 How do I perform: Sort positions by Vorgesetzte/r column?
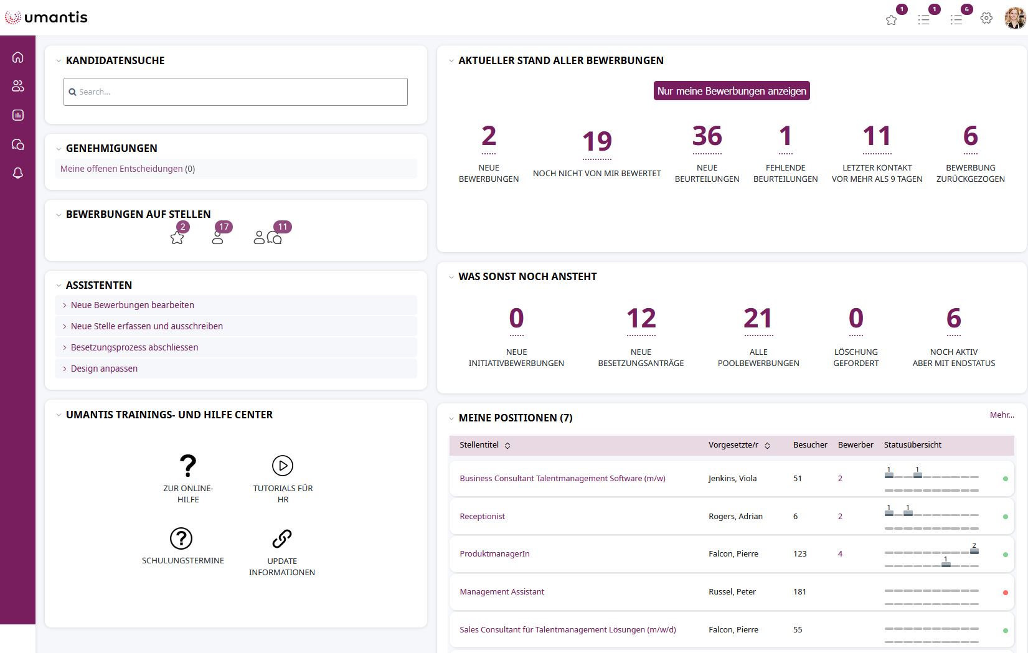coord(767,446)
